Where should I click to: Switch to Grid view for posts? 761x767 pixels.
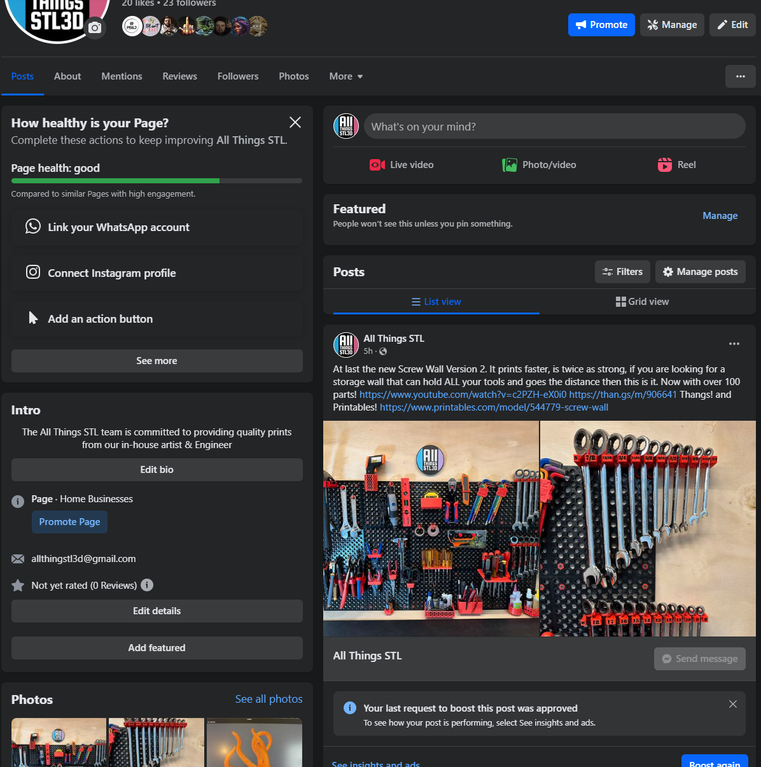pos(642,301)
